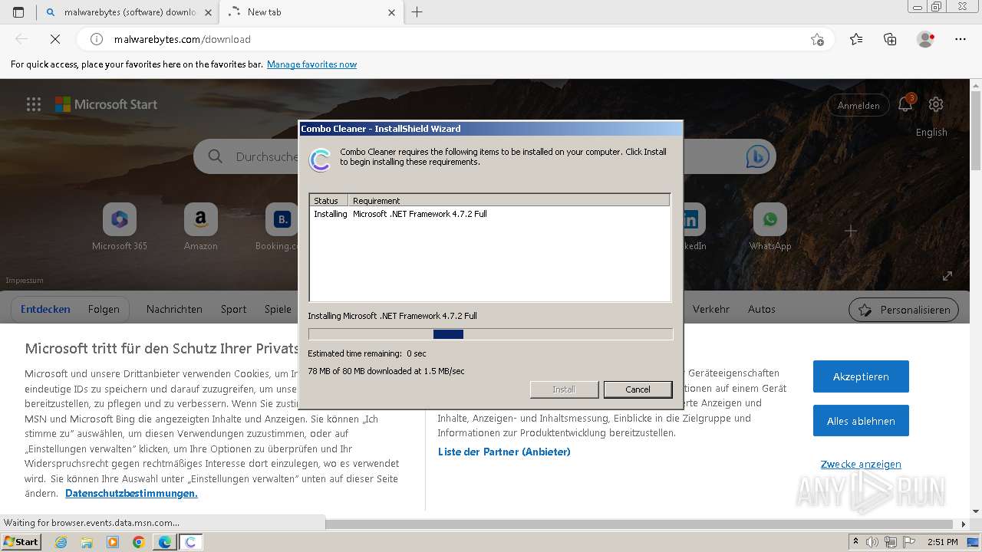
Task: Stop loading the page
Action: 57,39
